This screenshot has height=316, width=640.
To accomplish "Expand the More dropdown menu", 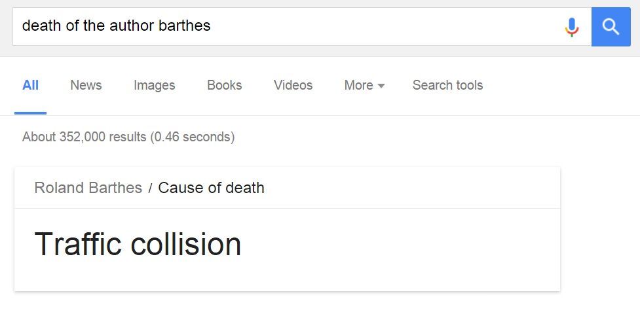I will pos(358,85).
